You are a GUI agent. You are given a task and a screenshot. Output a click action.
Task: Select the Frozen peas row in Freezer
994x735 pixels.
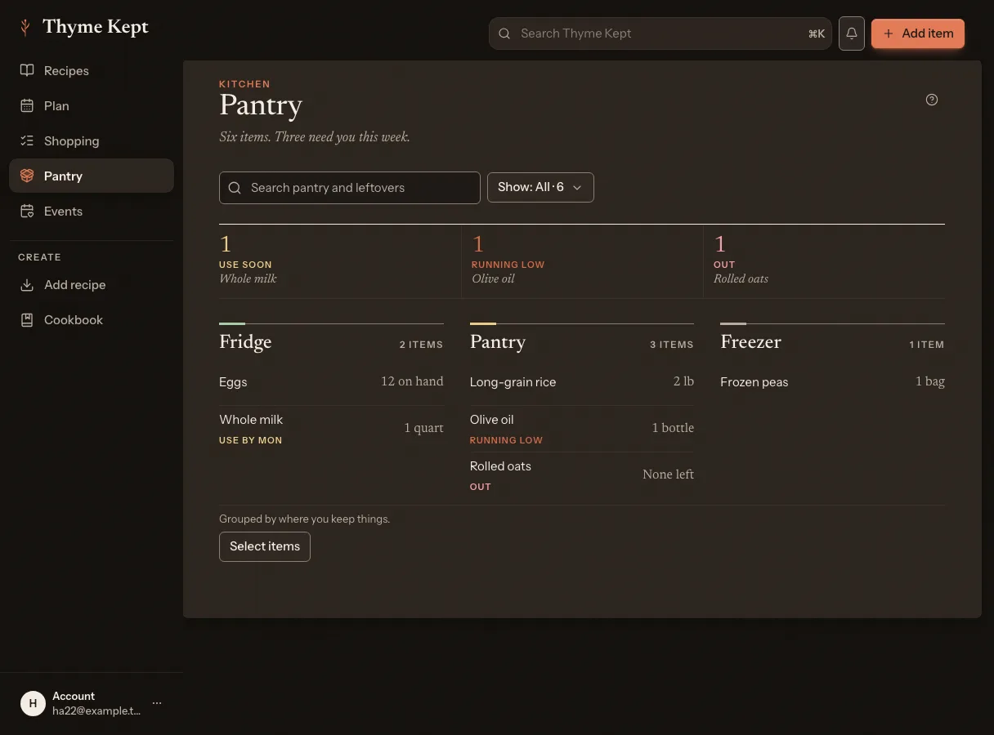[832, 382]
